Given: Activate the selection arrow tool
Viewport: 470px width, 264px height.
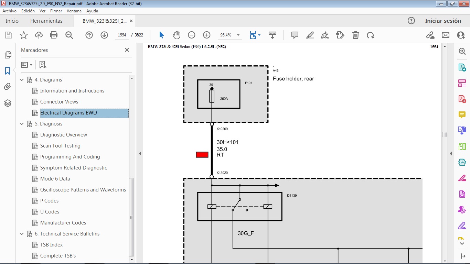Looking at the screenshot, I should click(161, 35).
